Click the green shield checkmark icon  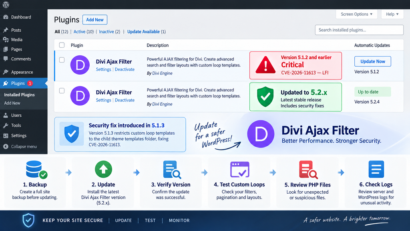click(x=265, y=97)
